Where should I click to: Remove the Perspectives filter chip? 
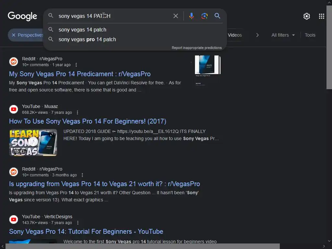click(x=14, y=35)
